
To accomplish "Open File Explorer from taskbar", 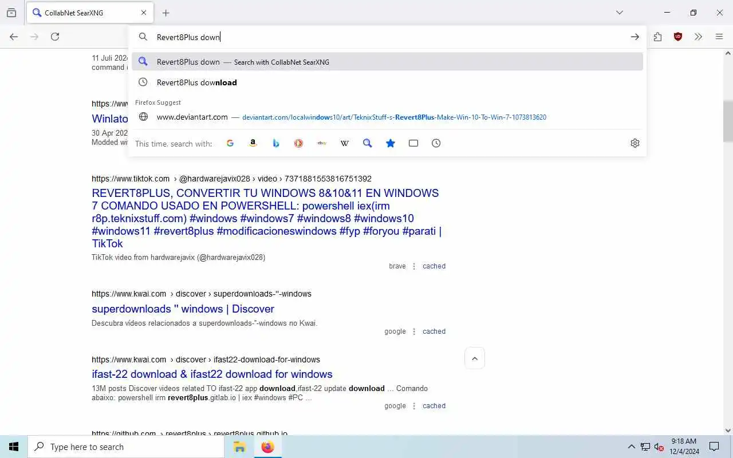I will 239,447.
